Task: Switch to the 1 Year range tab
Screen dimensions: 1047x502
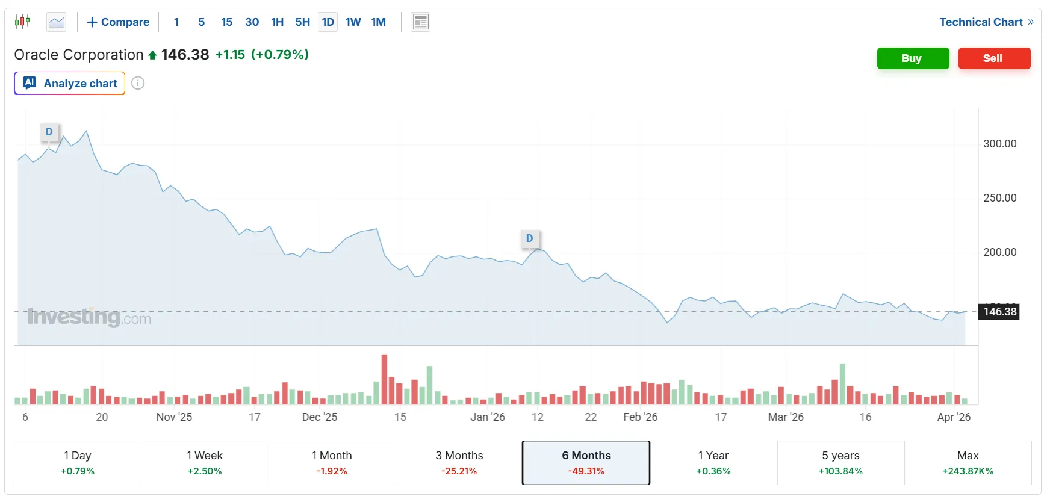Action: (x=713, y=462)
